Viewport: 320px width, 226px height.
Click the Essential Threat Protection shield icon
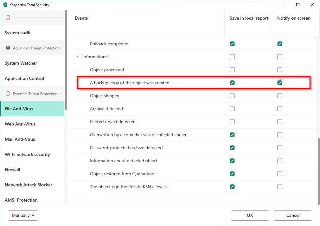(x=8, y=94)
